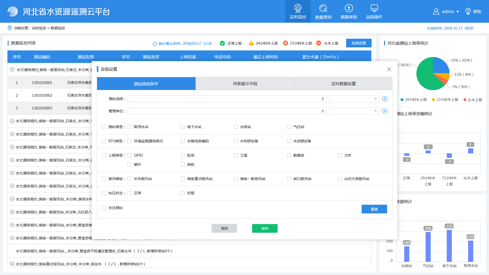Check the 地下水站 checkbox

pyautogui.click(x=183, y=127)
